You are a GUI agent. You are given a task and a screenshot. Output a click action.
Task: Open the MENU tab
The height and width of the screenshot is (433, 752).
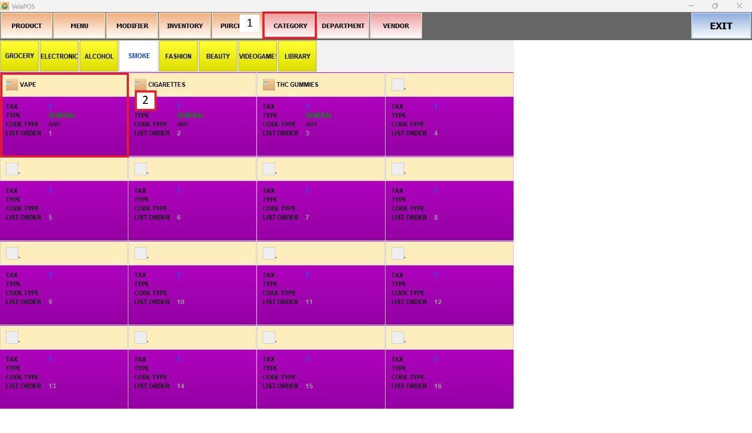pyautogui.click(x=79, y=26)
